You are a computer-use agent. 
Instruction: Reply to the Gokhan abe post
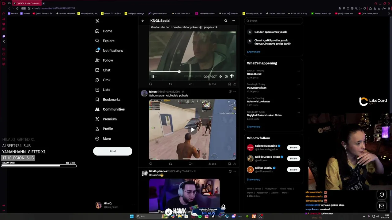point(150,84)
